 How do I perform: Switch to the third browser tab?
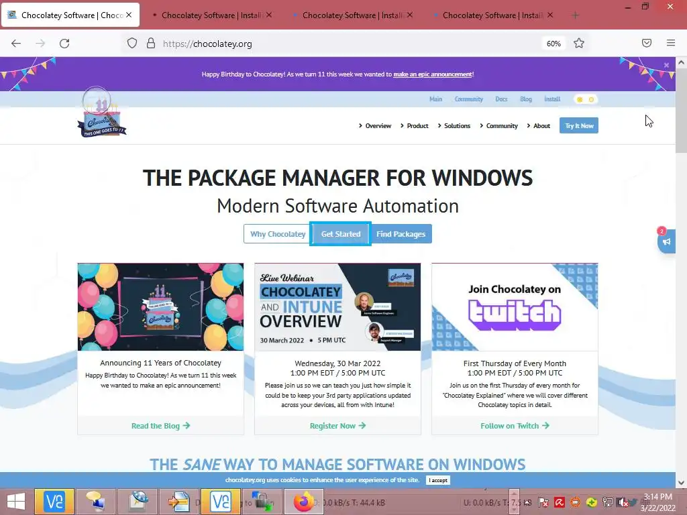(353, 15)
